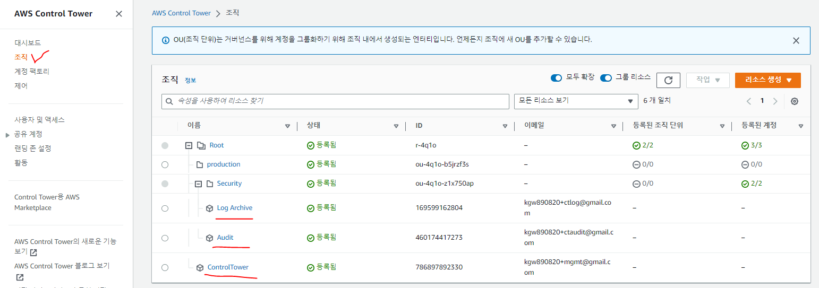The height and width of the screenshot is (288, 819).
Task: Open the Root link
Action: pyautogui.click(x=217, y=145)
